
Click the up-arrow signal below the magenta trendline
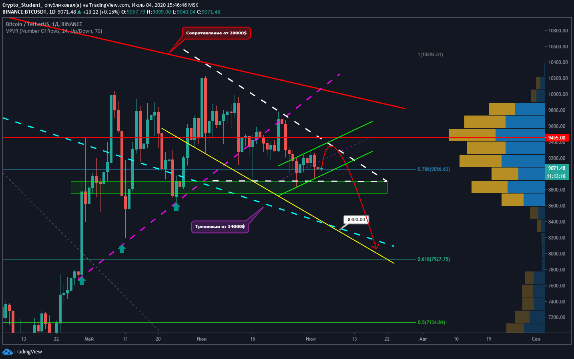pos(176,206)
